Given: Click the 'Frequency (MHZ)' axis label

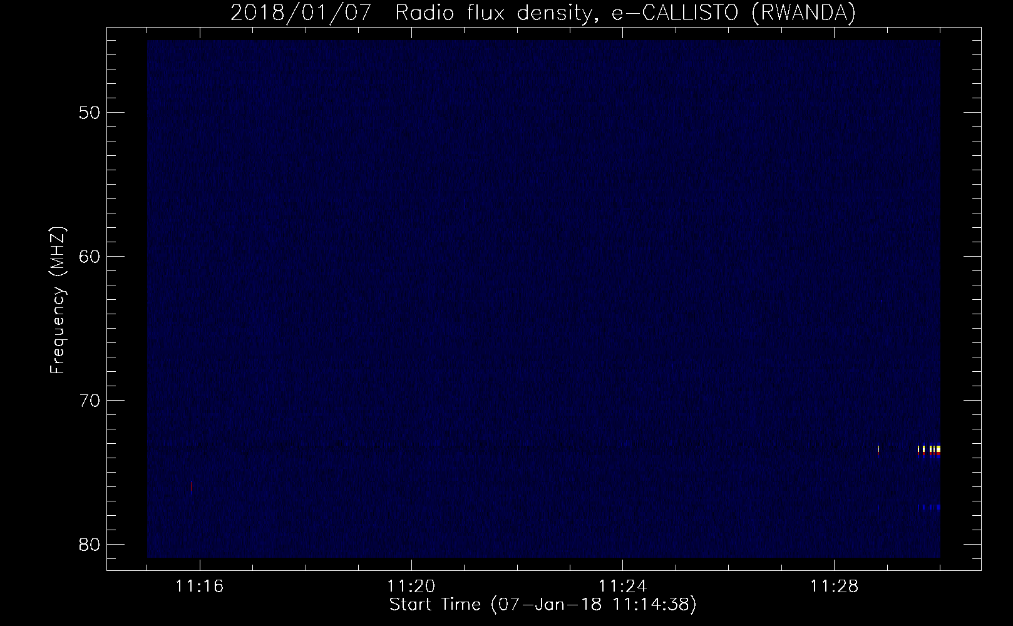Looking at the screenshot, I should [x=58, y=300].
